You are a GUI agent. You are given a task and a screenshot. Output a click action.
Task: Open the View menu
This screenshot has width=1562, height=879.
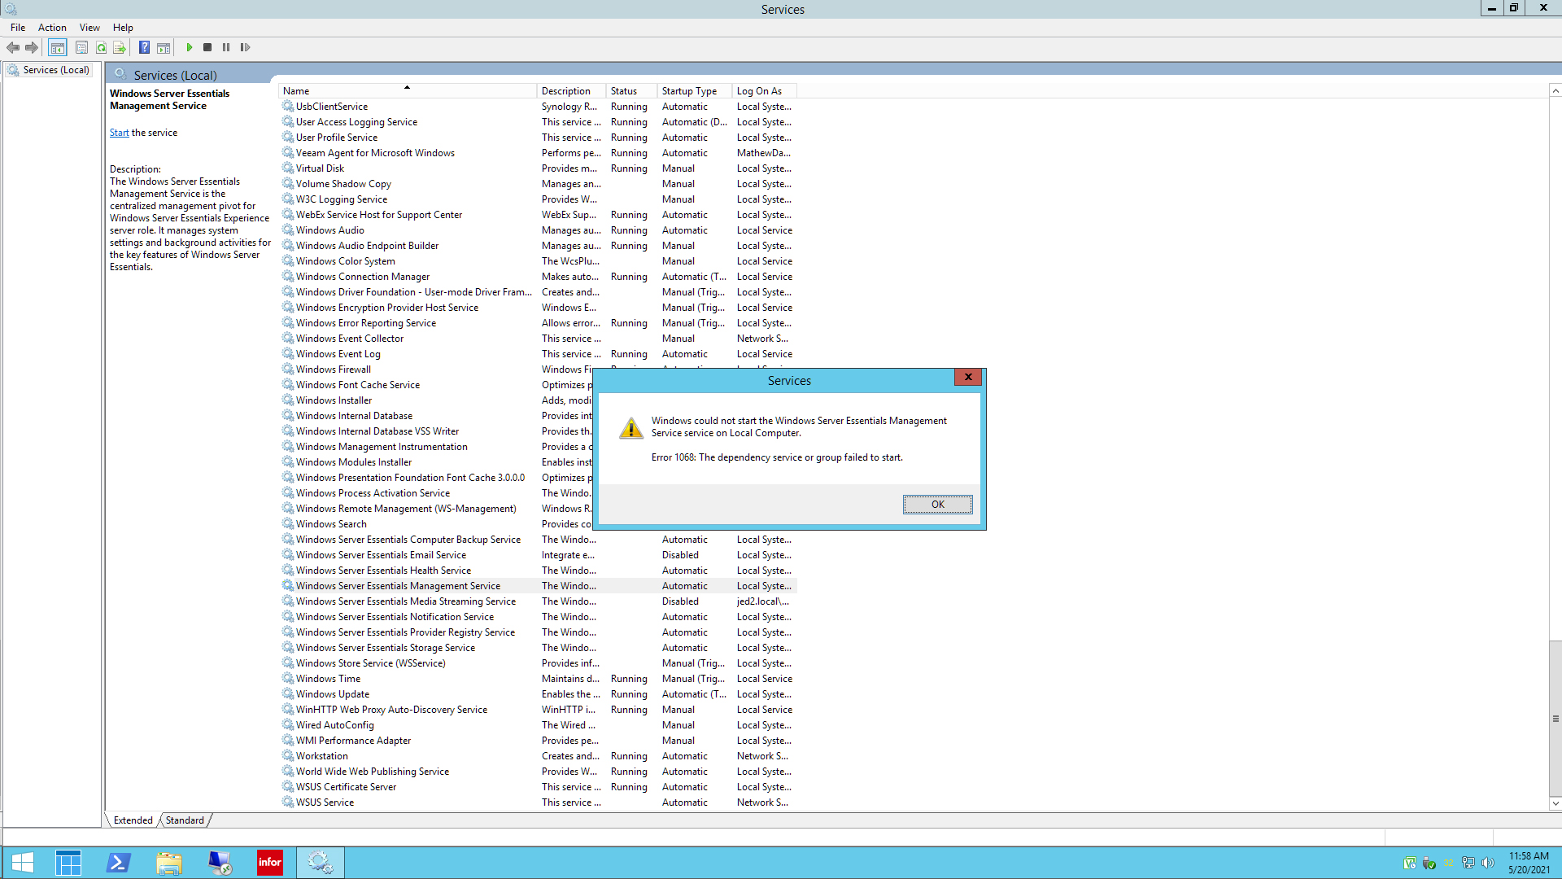(x=89, y=27)
